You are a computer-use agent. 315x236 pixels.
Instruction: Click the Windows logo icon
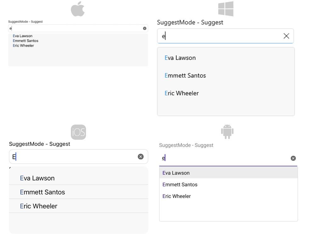(x=225, y=8)
